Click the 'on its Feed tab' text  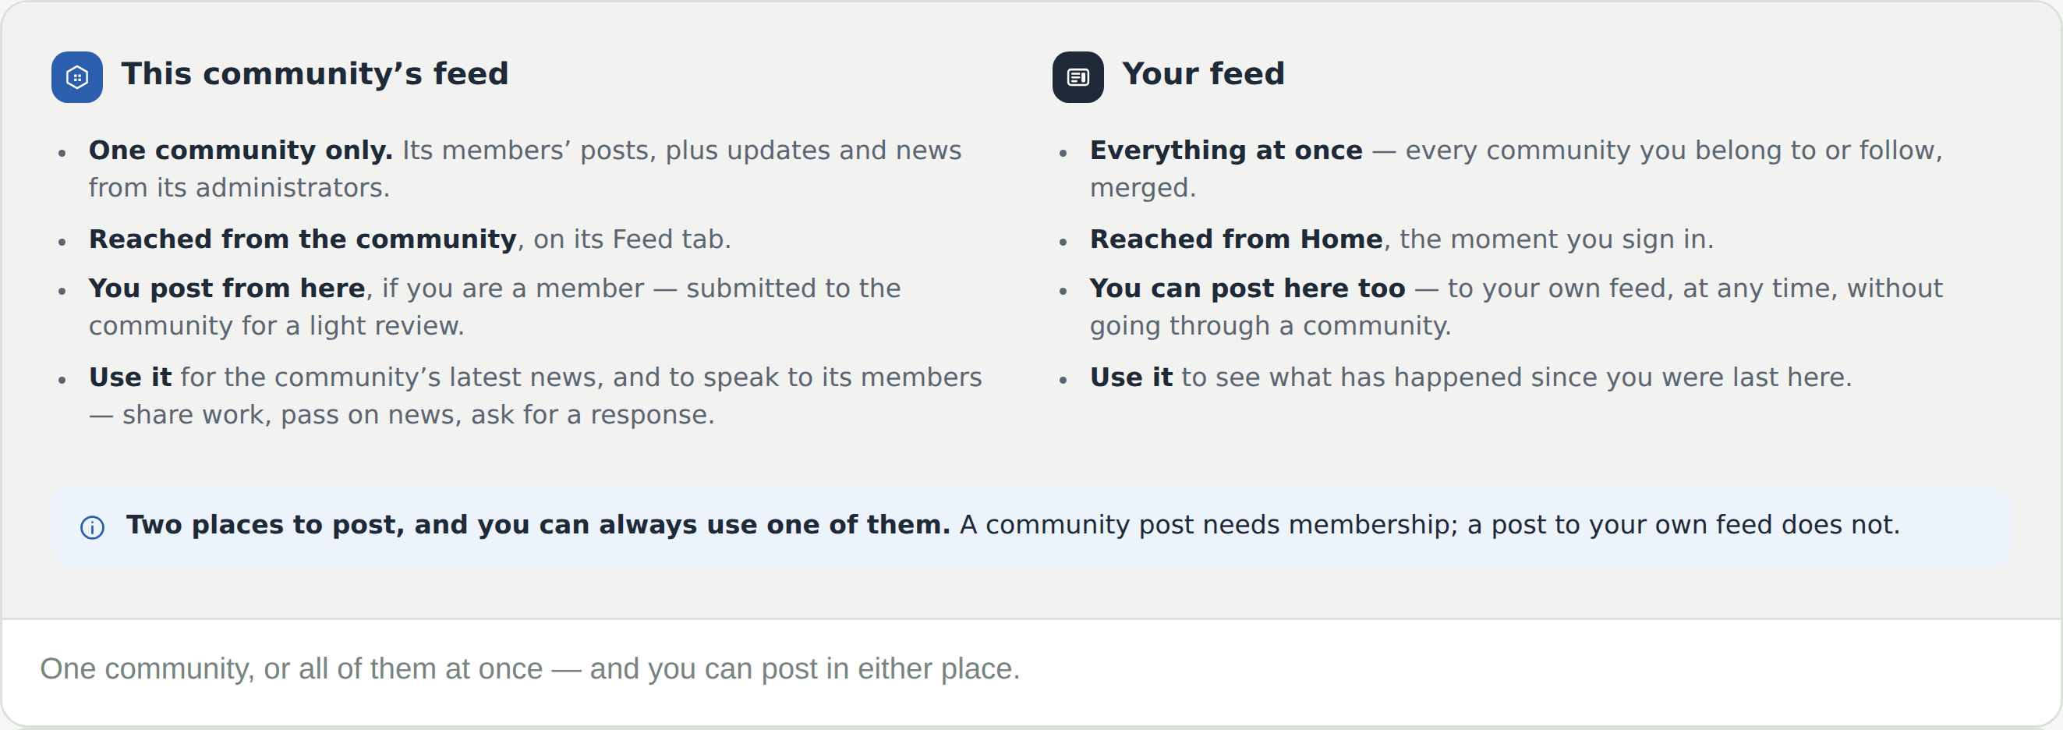[x=632, y=239]
